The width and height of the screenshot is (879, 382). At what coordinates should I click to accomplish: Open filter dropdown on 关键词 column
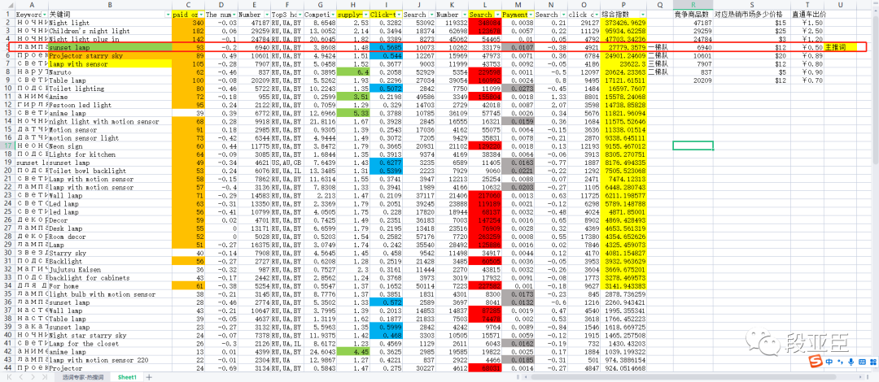(168, 14)
